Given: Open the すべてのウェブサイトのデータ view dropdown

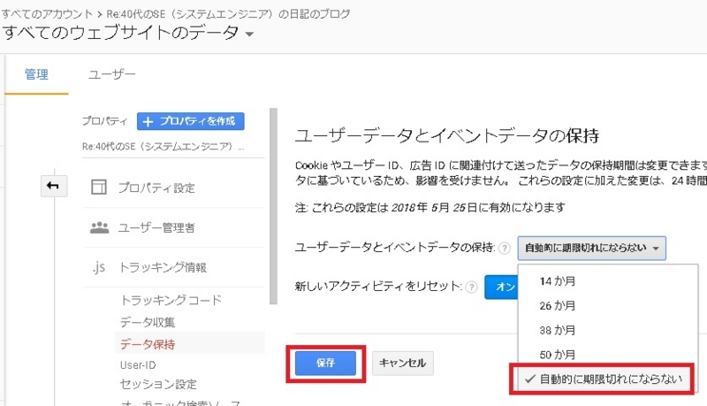Looking at the screenshot, I should tap(128, 33).
